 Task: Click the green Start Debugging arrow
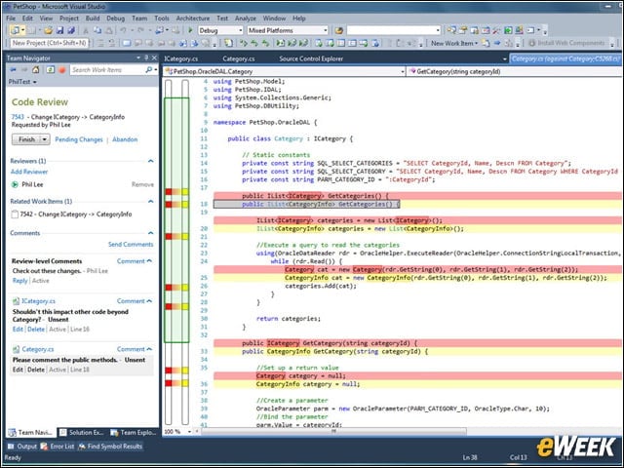pos(190,30)
